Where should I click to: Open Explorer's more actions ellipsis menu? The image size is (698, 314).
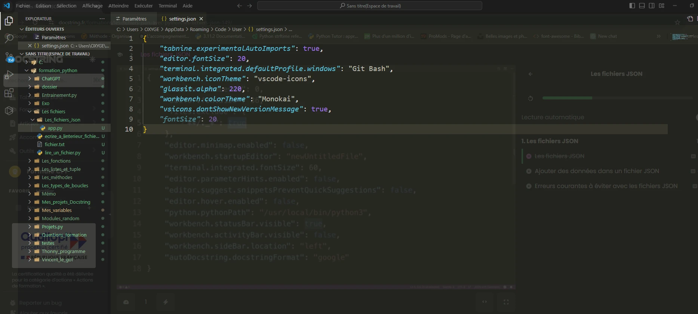[x=102, y=19]
